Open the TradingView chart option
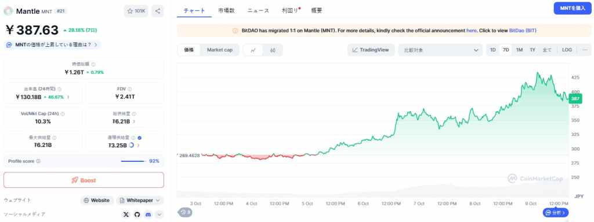Viewport: 594px width, 222px height. tap(371, 50)
